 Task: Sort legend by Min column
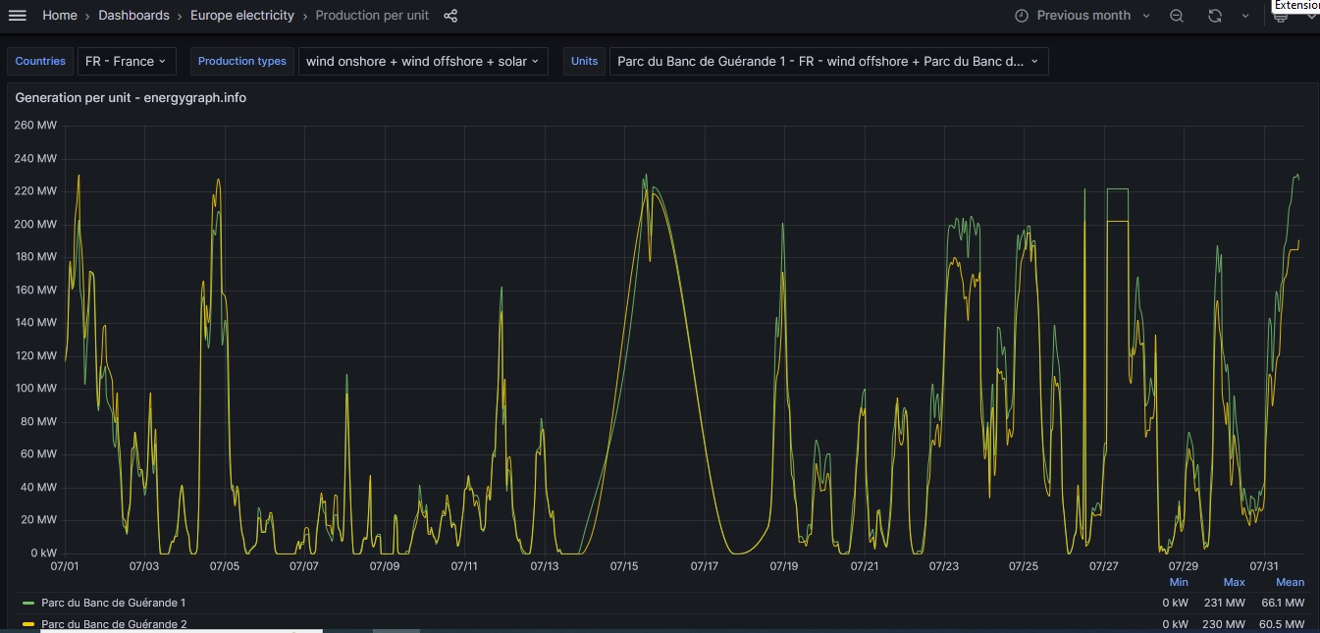[x=1179, y=582]
